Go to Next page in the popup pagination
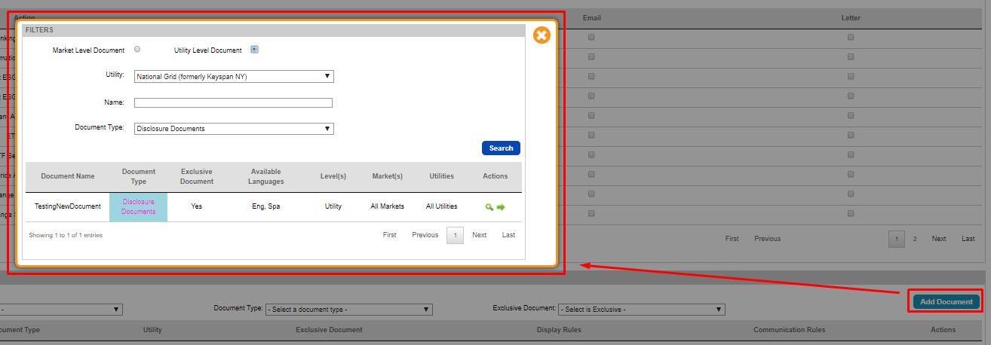 tap(480, 235)
